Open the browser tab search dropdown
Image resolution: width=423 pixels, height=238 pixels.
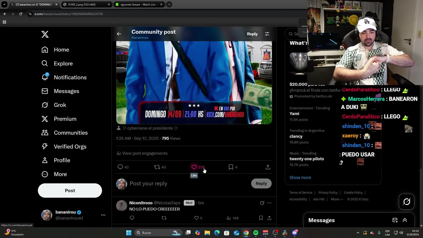click(x=4, y=5)
